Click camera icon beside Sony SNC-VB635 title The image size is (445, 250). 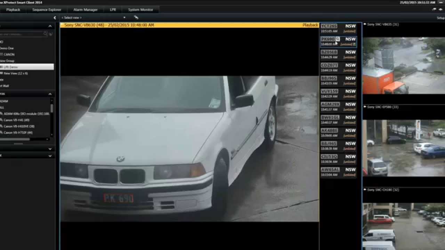coord(365,24)
